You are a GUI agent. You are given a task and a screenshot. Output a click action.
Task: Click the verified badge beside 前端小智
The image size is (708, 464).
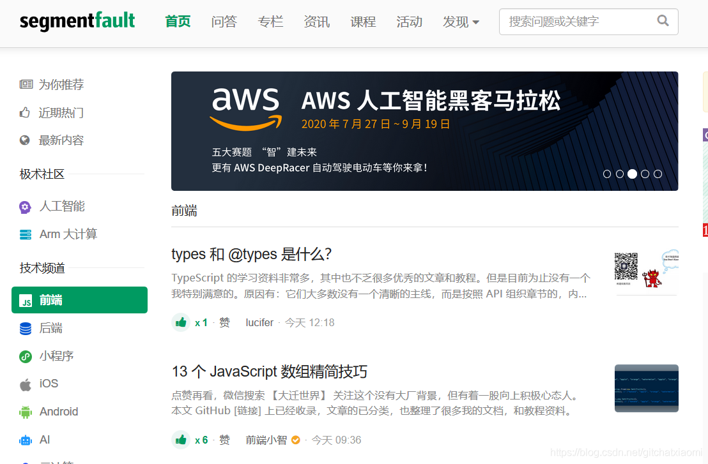click(296, 440)
